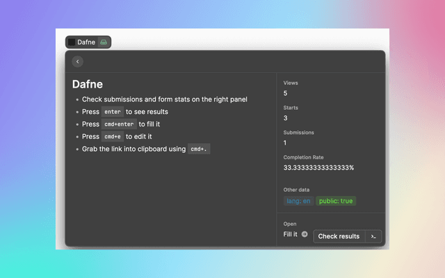Click the Other data section label
Image resolution: width=445 pixels, height=278 pixels.
click(x=297, y=189)
